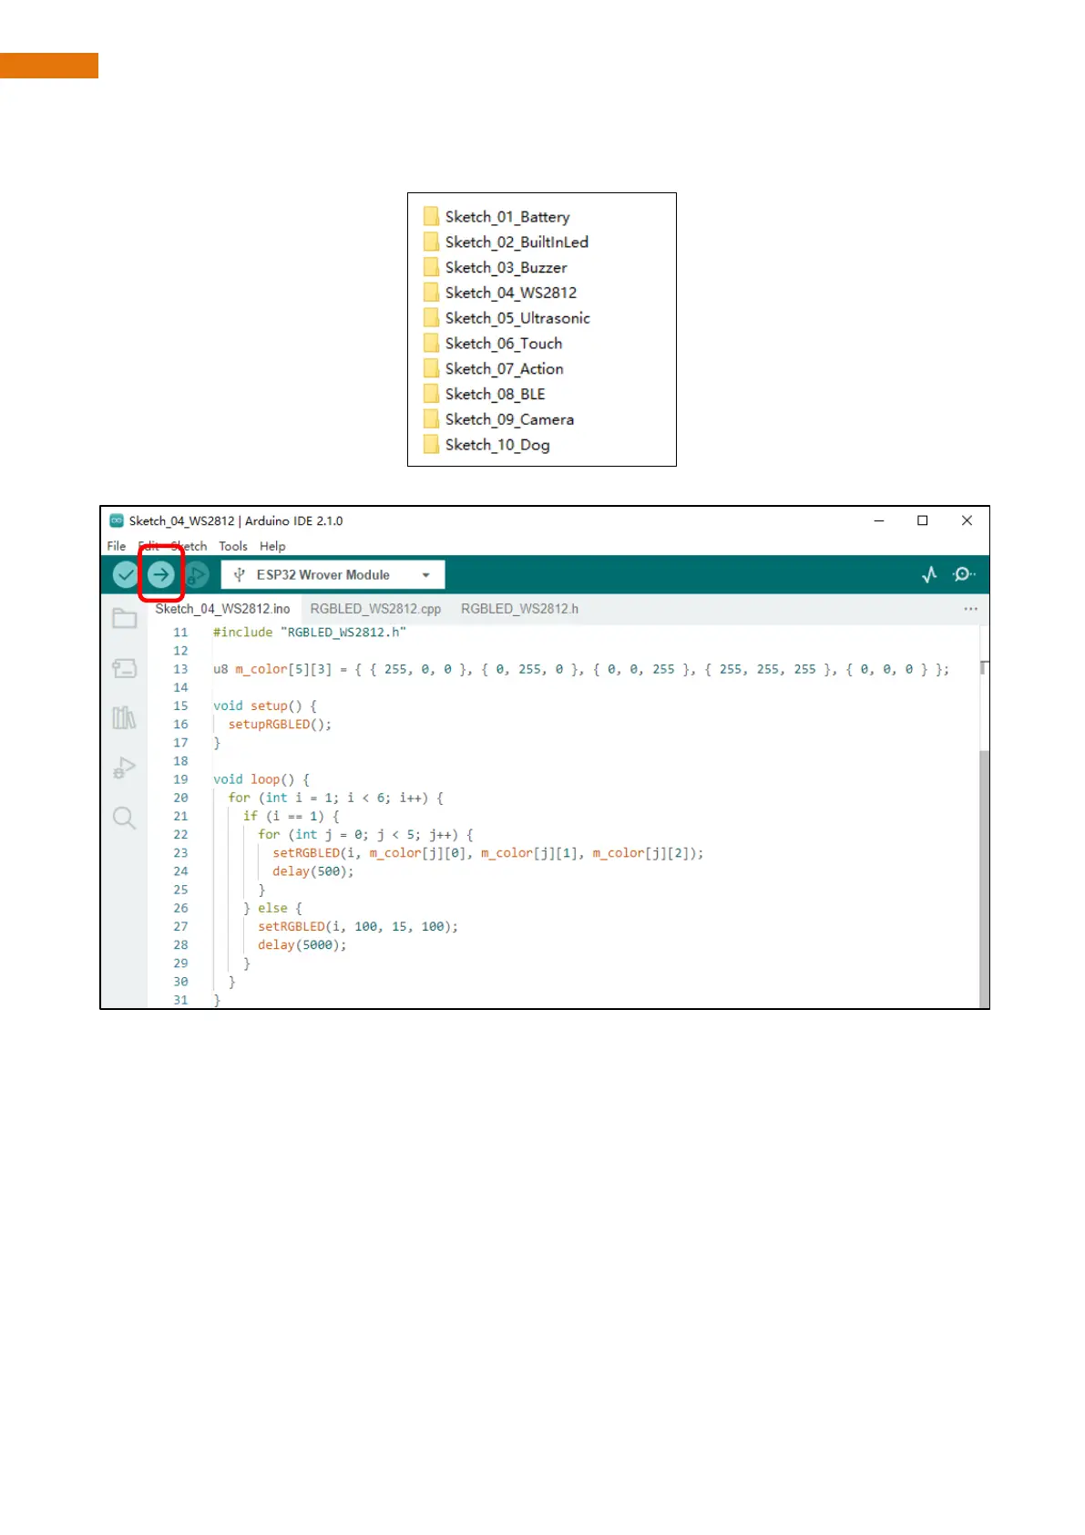This screenshot has width=1085, height=1535.
Task: Click line number 23 in the gutter
Action: (180, 853)
